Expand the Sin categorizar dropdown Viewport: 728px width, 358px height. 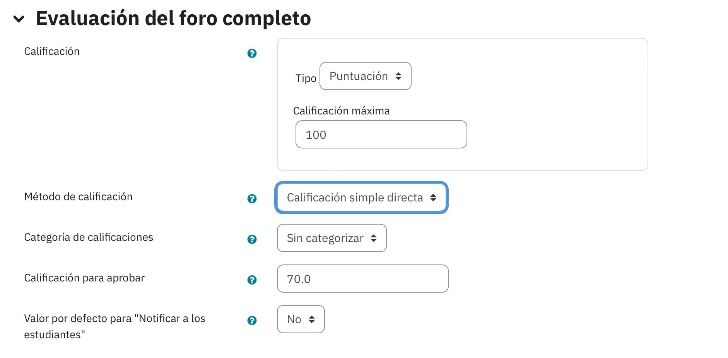click(332, 238)
